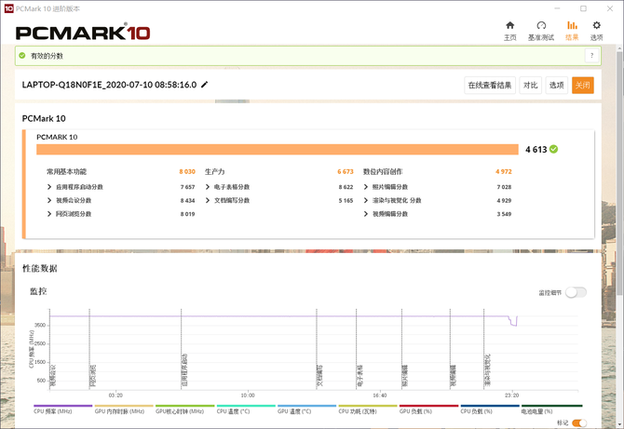Click the question mark help icon

click(589, 56)
